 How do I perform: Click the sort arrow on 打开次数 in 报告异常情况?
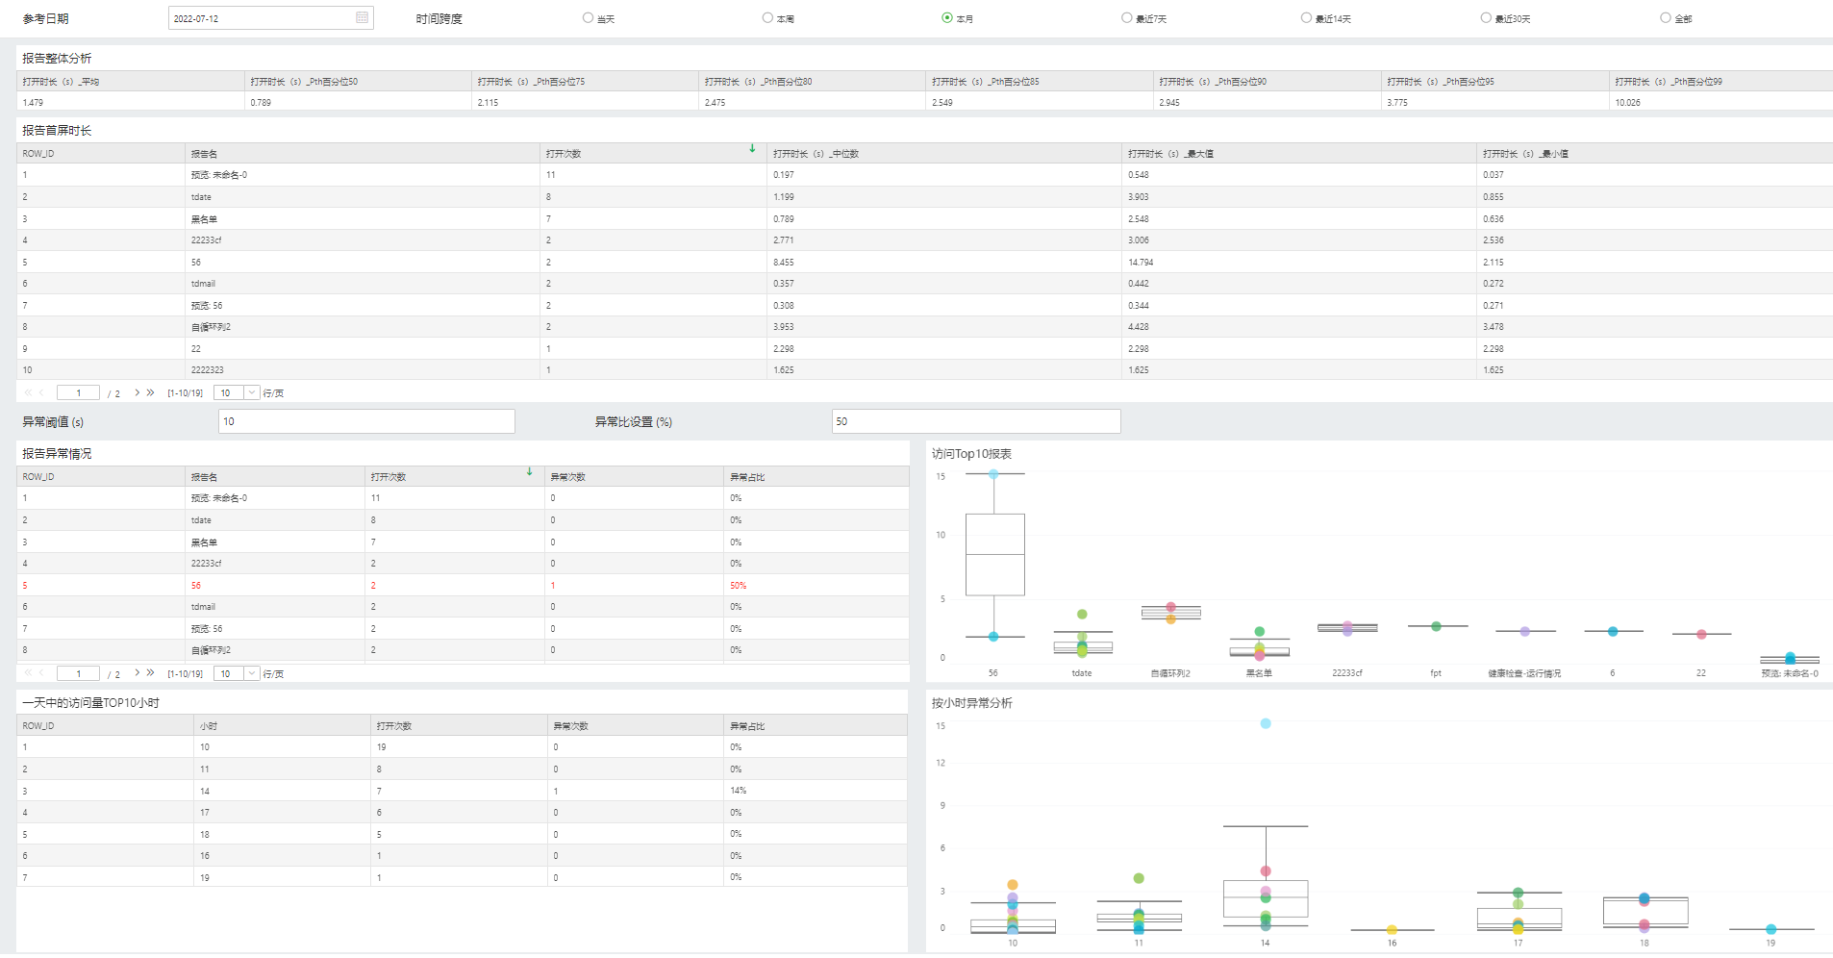(x=529, y=472)
